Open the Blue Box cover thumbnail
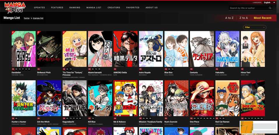The height and width of the screenshot is (135, 279). point(176,49)
